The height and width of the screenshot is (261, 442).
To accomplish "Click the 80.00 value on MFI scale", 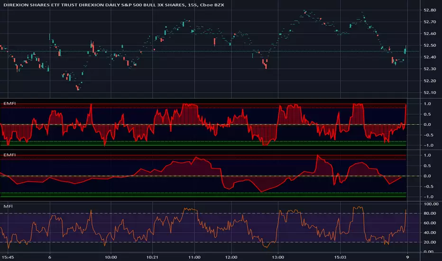I will tap(431, 213).
